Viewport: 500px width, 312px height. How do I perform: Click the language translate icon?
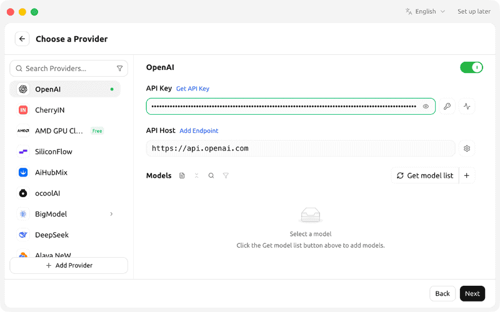pos(409,11)
